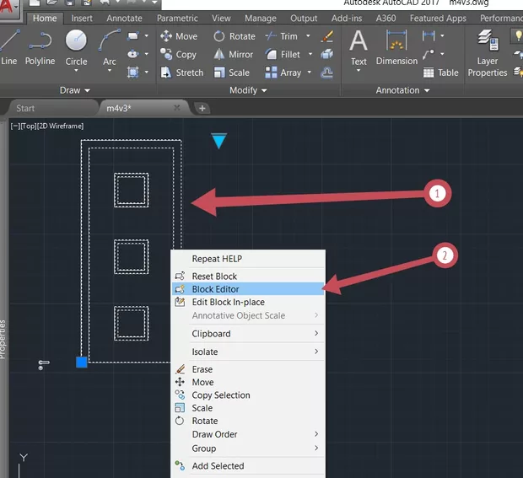Select Edit Block In-place menu entry
523x478 pixels.
click(x=228, y=303)
